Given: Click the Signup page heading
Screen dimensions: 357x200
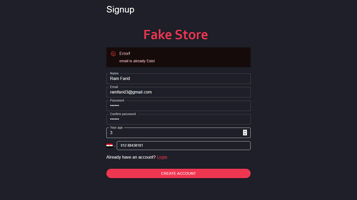Looking at the screenshot, I should [120, 10].
